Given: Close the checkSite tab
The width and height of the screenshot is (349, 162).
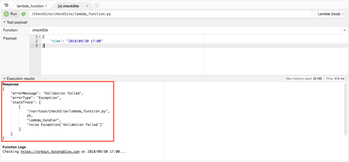Looking at the screenshot, I should (x=87, y=6).
